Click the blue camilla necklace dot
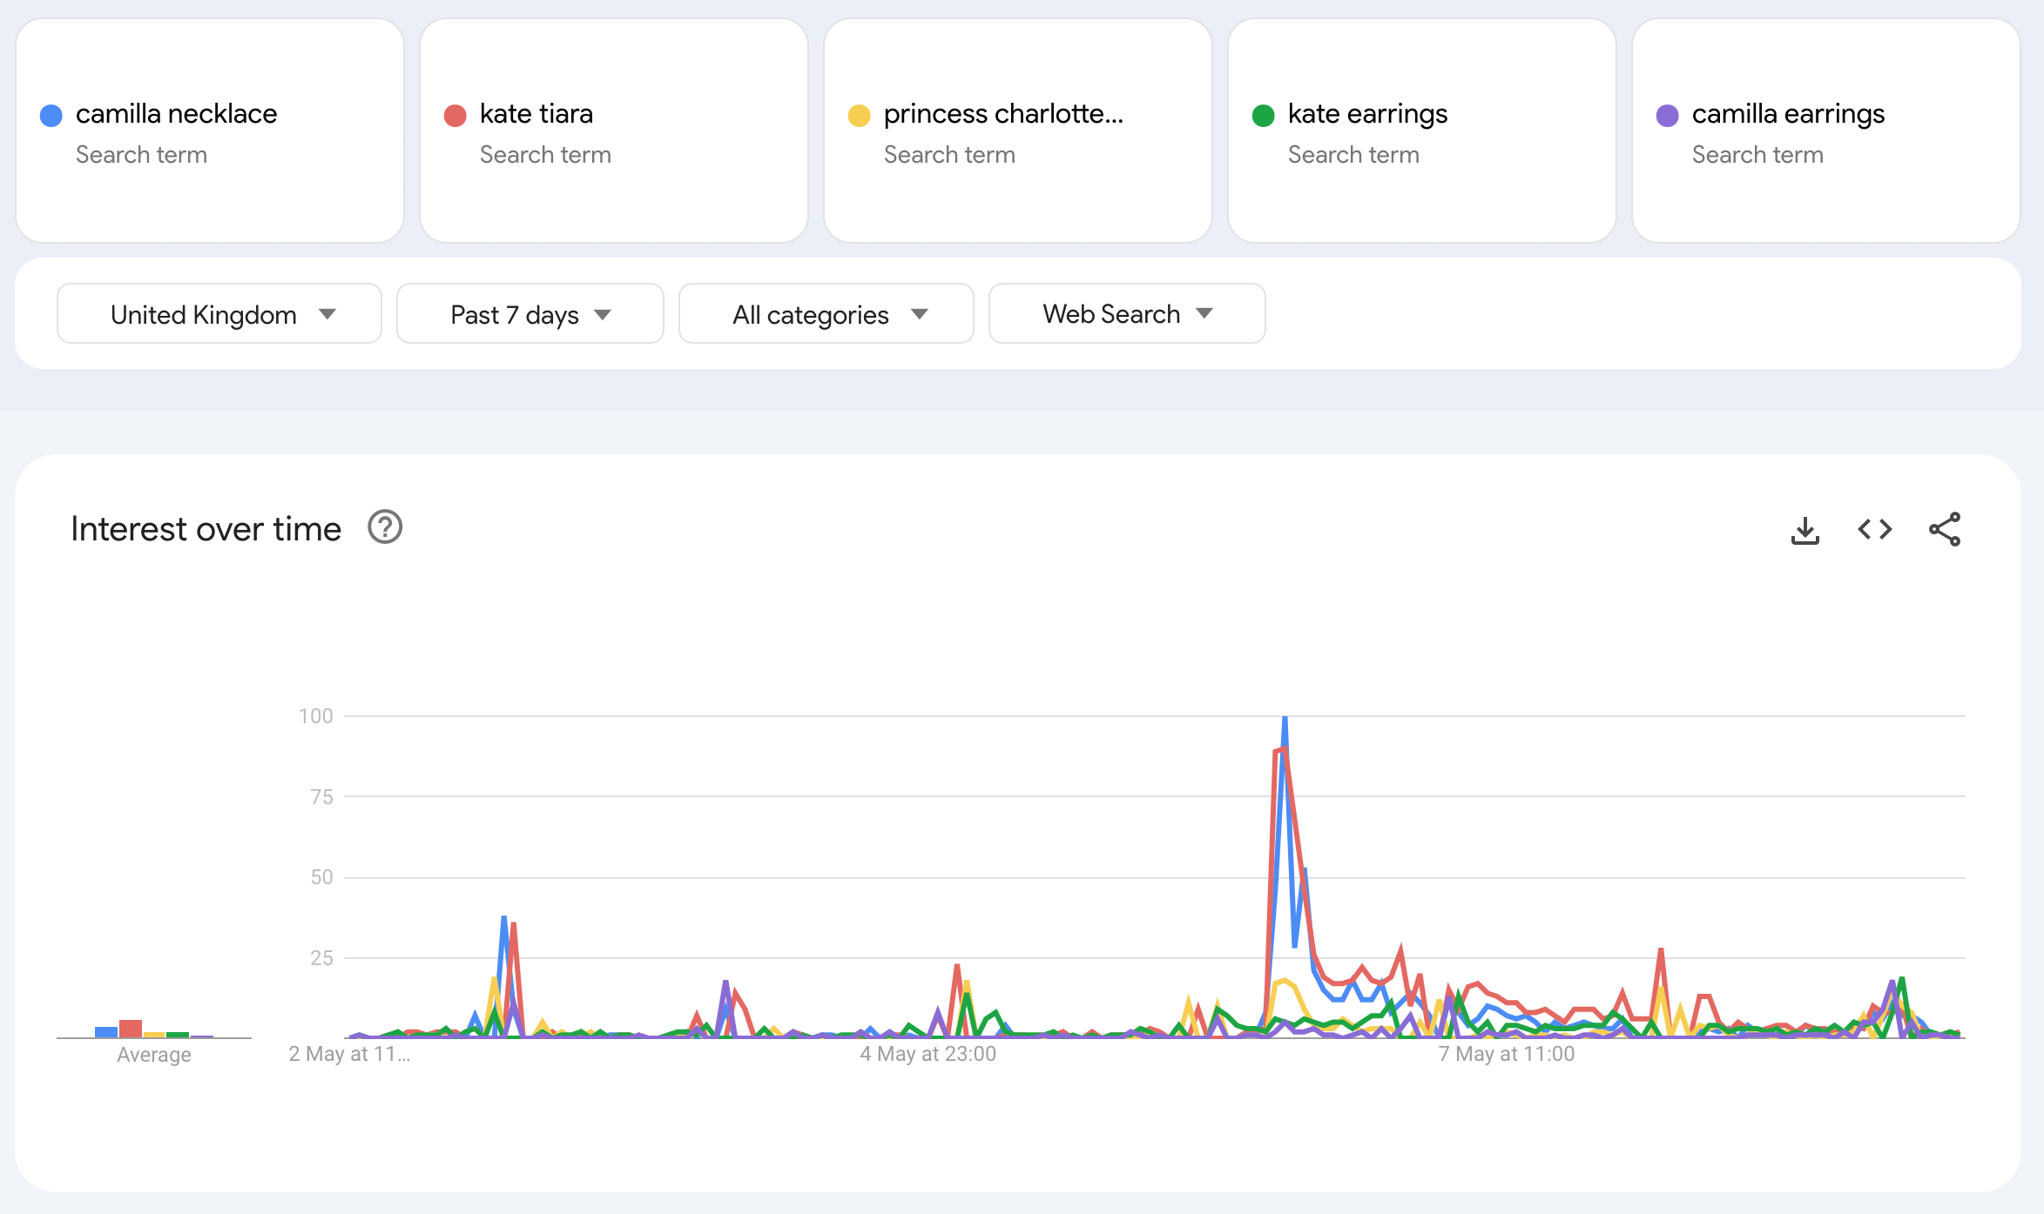 click(51, 115)
